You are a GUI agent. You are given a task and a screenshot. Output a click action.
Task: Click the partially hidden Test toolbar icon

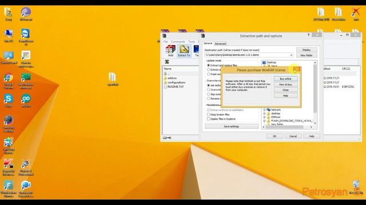(x=197, y=51)
